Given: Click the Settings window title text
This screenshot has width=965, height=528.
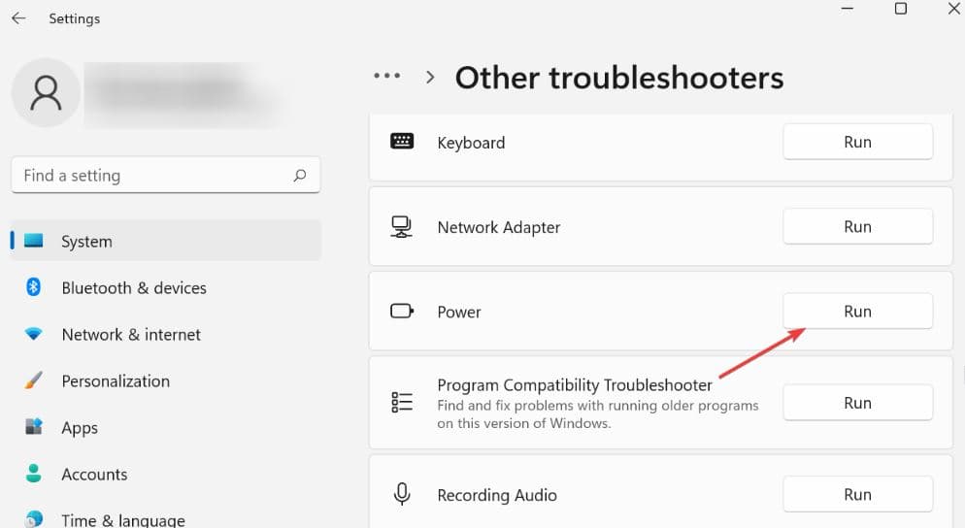Looking at the screenshot, I should coord(75,19).
